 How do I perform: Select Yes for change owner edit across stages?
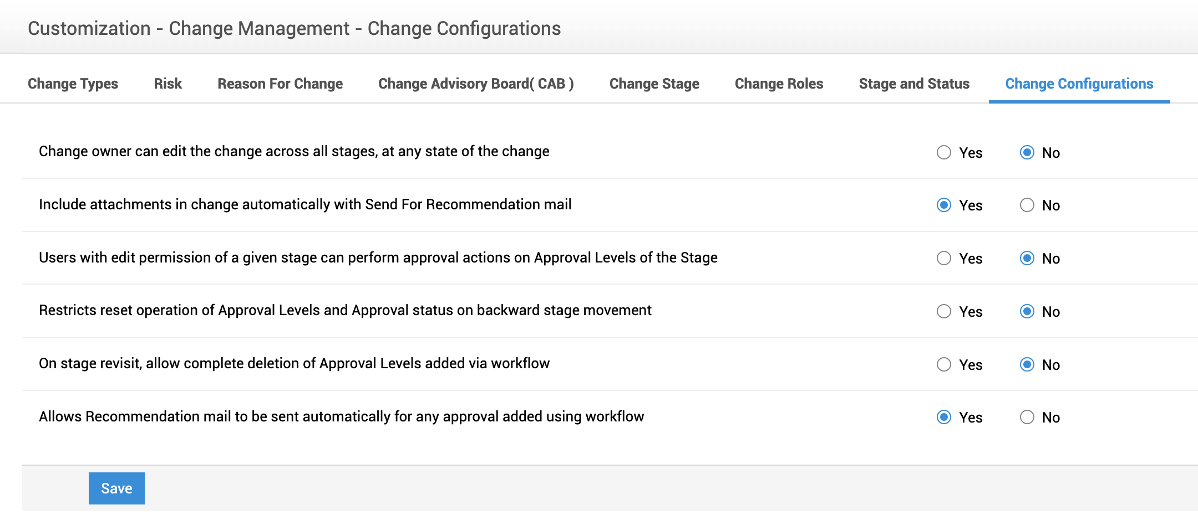coord(943,152)
